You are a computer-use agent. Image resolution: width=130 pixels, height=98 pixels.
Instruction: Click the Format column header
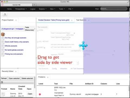coord(4,89)
